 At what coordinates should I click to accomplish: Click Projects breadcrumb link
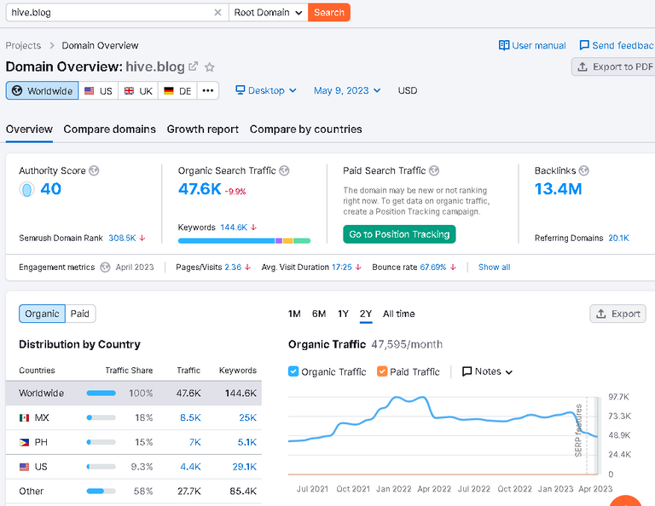pyautogui.click(x=23, y=45)
